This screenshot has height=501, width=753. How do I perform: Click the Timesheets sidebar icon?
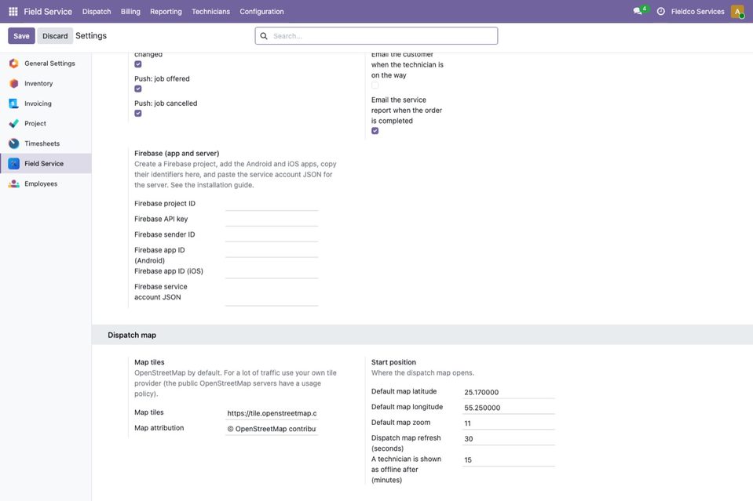coord(14,143)
